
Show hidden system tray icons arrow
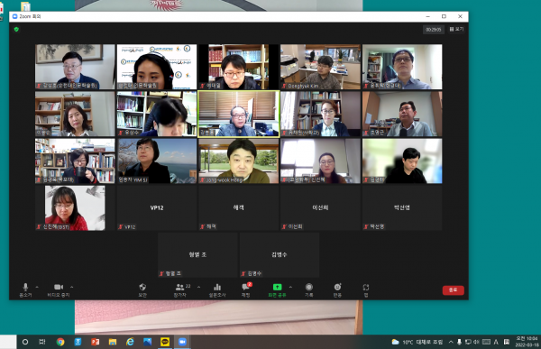coord(451,342)
